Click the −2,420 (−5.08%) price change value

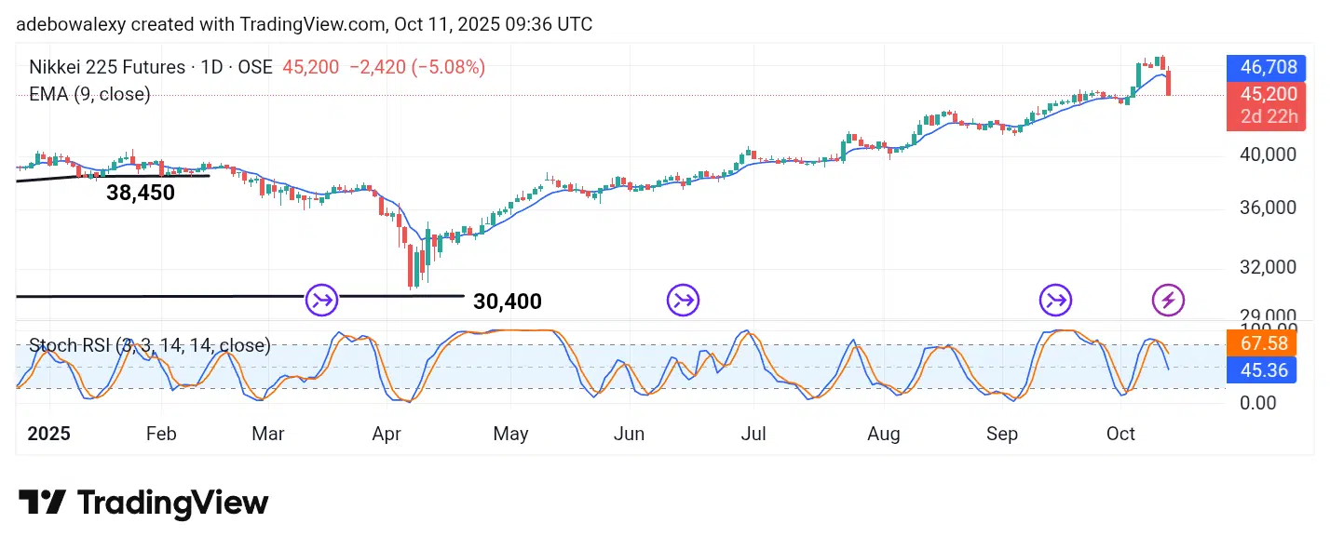click(416, 67)
